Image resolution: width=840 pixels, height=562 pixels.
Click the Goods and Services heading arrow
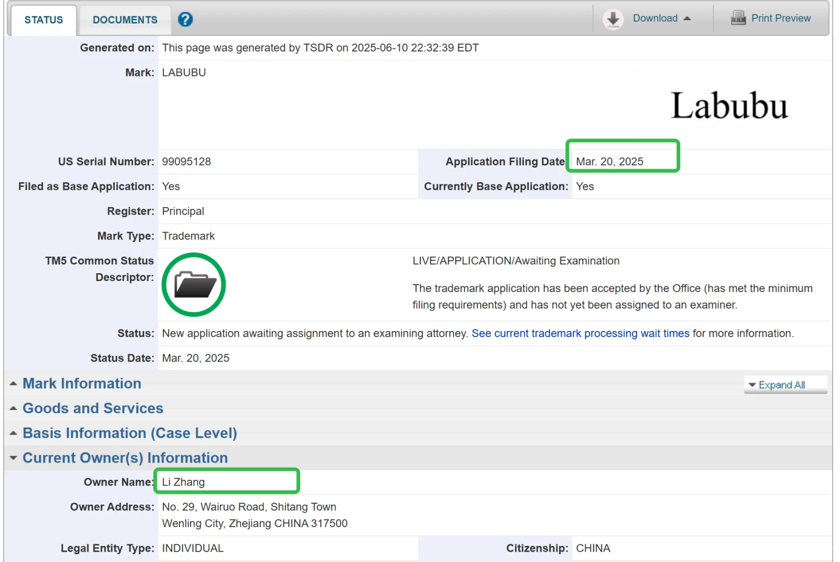[x=14, y=409]
